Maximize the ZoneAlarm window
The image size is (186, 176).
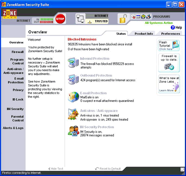click(175, 5)
